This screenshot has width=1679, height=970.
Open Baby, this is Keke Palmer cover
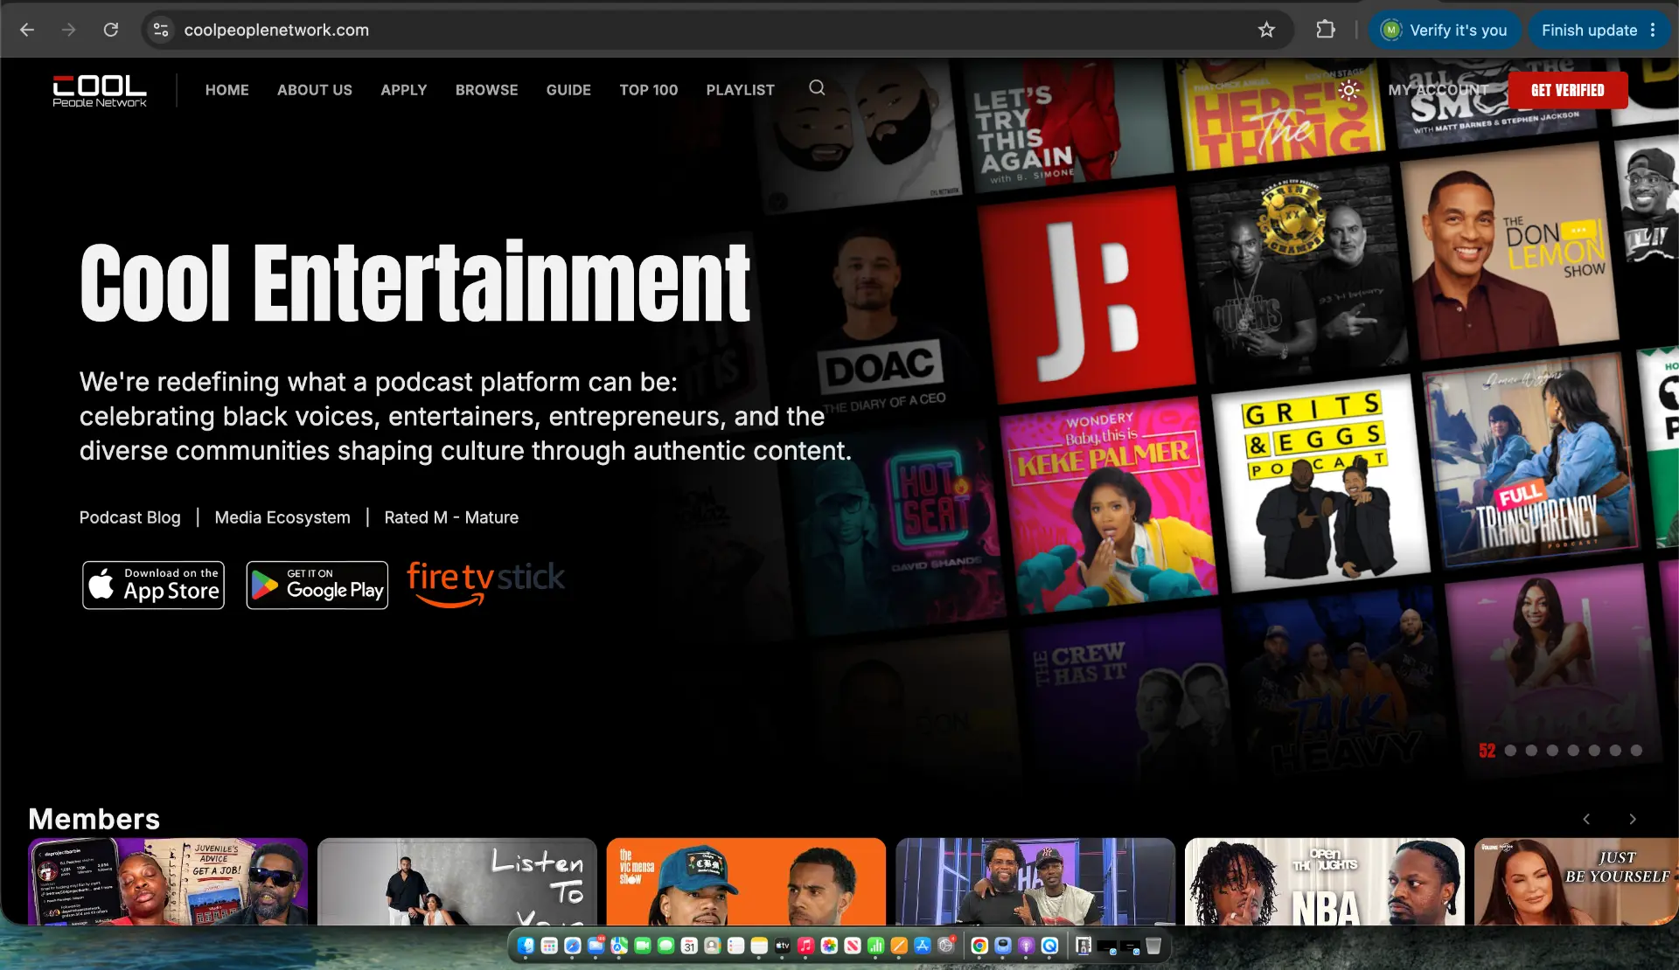[1107, 504]
